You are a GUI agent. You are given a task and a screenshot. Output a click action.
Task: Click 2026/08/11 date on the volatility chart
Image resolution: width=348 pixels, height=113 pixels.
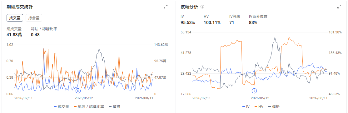point(319,98)
